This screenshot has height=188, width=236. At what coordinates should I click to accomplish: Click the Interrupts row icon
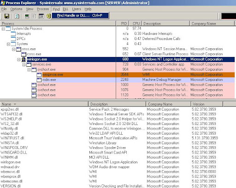[13, 34]
